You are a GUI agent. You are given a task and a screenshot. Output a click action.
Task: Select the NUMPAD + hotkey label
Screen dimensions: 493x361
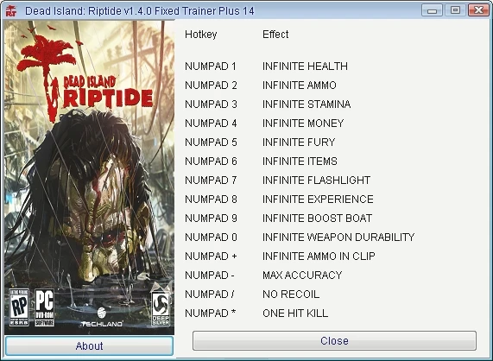pos(211,256)
